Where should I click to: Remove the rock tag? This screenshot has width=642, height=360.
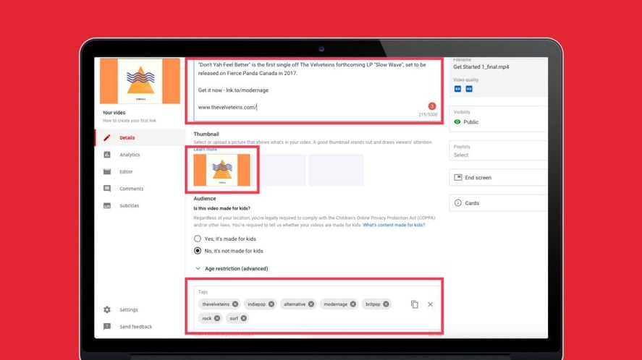(x=217, y=318)
